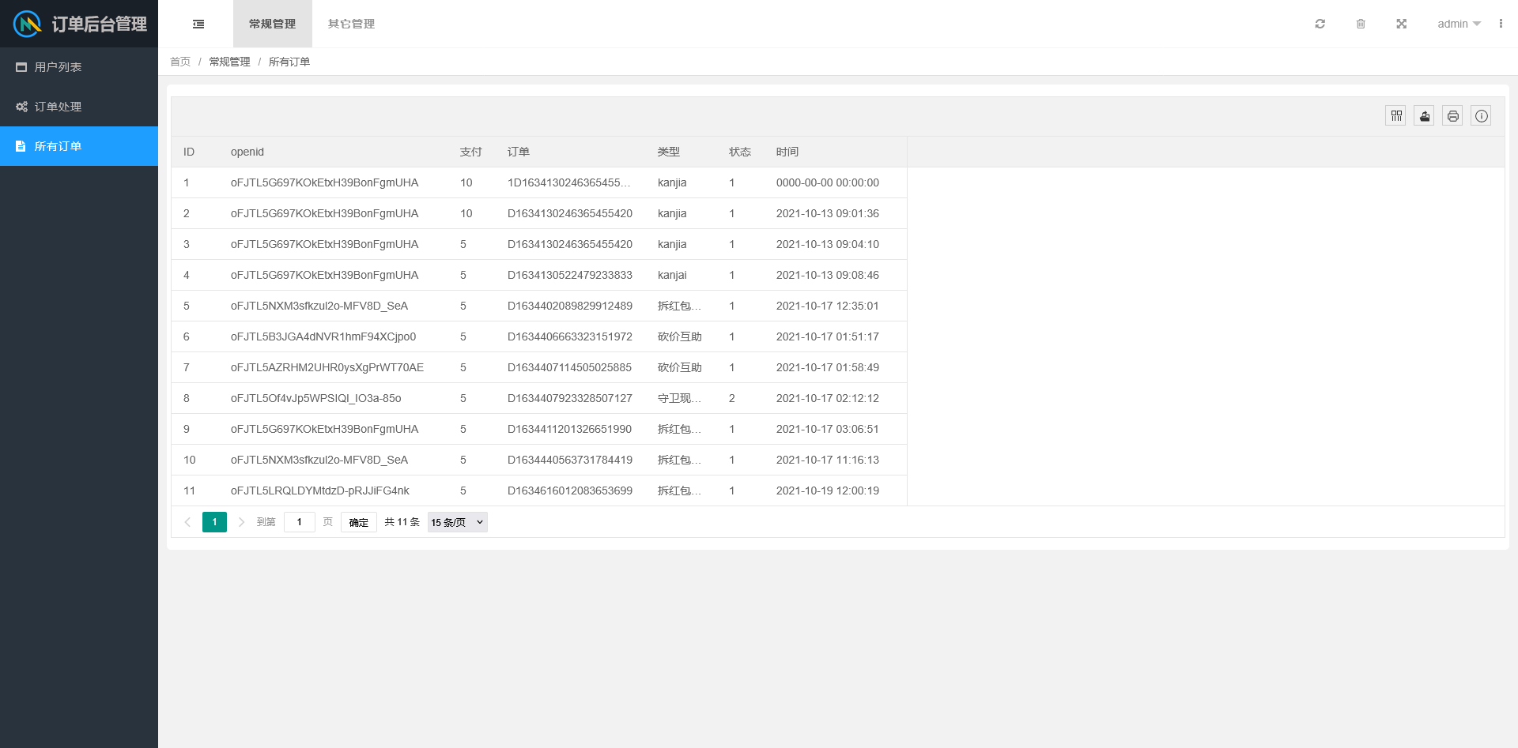Image resolution: width=1518 pixels, height=748 pixels.
Task: Click the refresh icon in top bar
Action: pos(1320,24)
